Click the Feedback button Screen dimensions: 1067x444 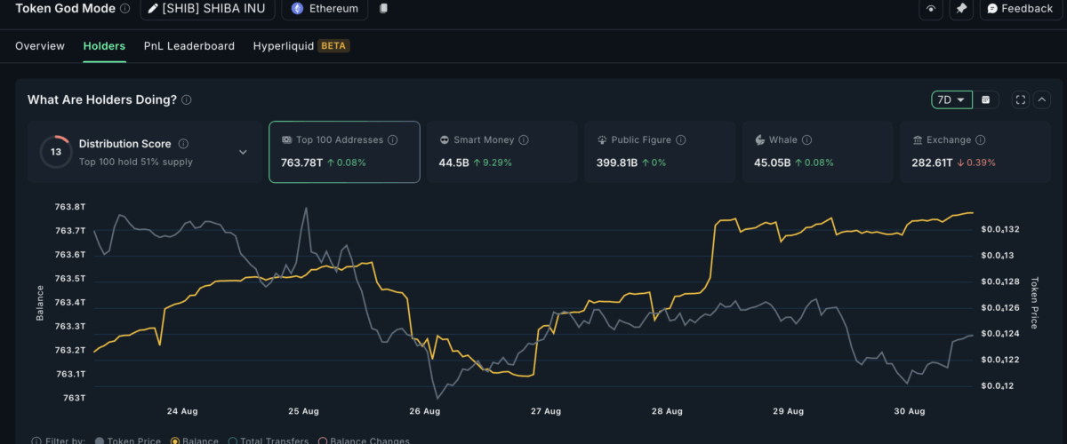[x=1020, y=9]
